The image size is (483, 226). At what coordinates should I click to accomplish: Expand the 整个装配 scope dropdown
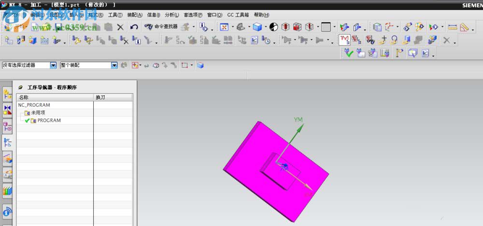[x=114, y=65]
